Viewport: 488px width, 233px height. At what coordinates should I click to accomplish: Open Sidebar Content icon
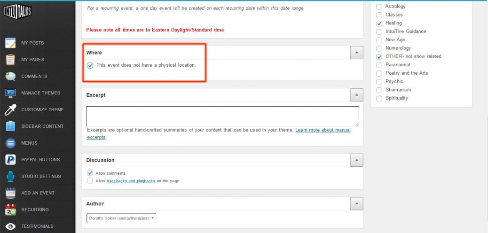[x=10, y=126]
